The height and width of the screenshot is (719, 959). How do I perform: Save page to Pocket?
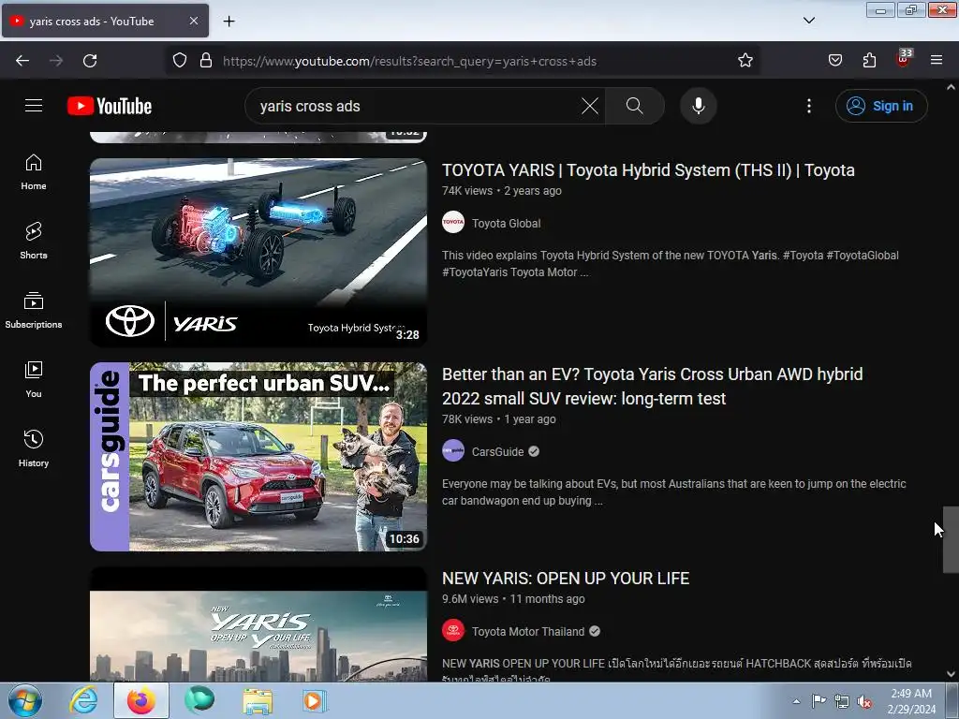(x=834, y=61)
